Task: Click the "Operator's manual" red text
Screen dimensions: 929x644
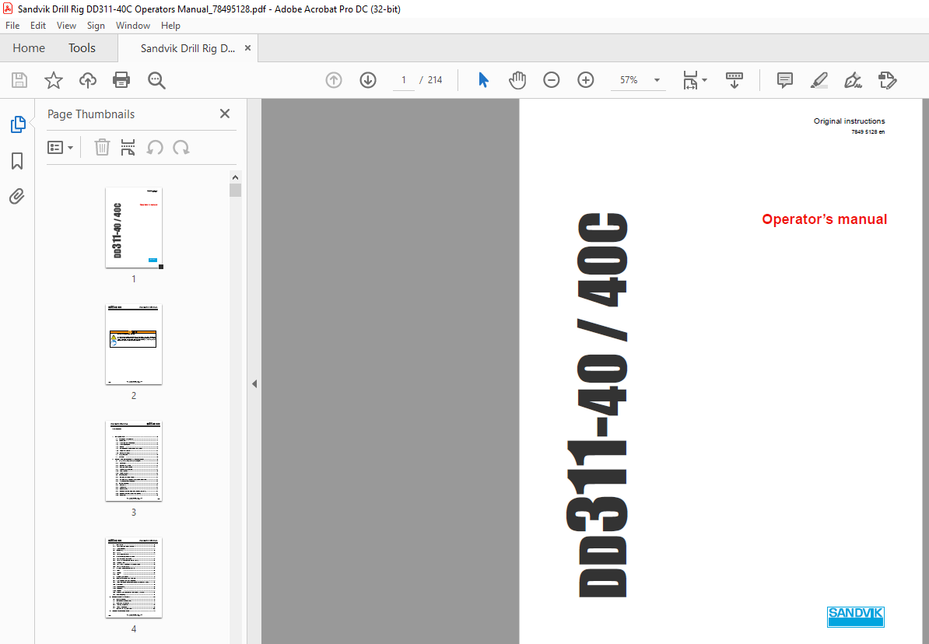Action: [824, 219]
